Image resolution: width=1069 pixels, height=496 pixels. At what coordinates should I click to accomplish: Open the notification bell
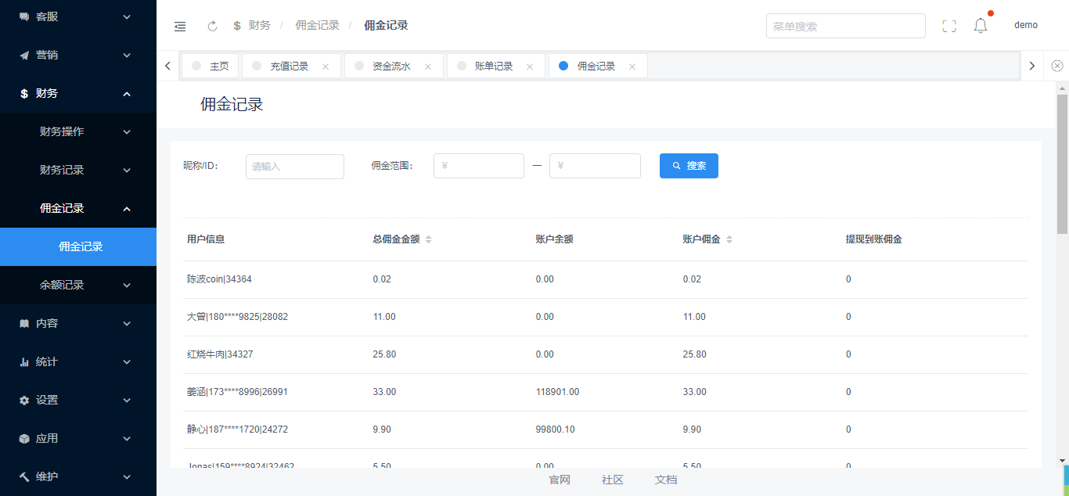(981, 26)
